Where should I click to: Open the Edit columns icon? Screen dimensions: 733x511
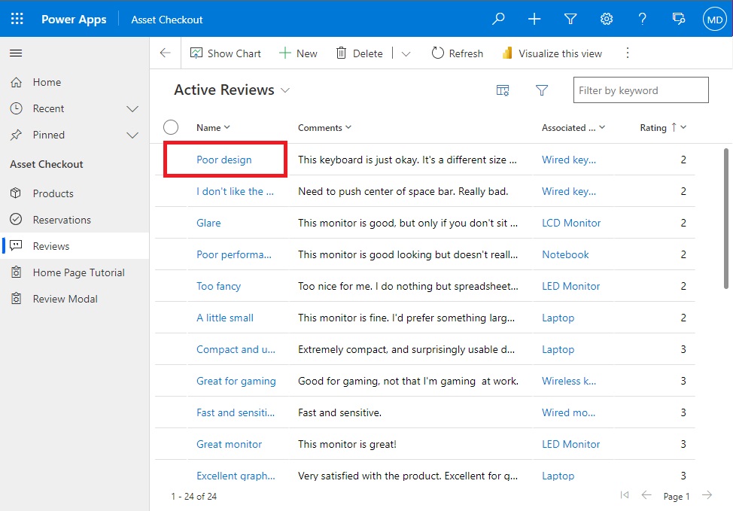click(502, 90)
